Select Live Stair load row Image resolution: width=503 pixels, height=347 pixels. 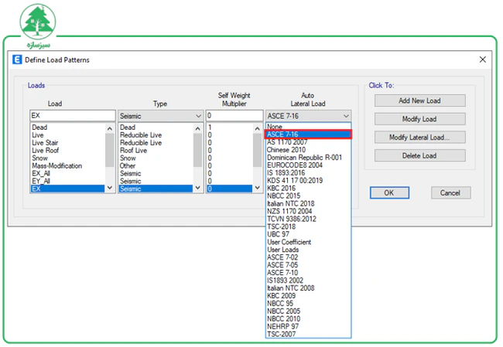point(67,142)
